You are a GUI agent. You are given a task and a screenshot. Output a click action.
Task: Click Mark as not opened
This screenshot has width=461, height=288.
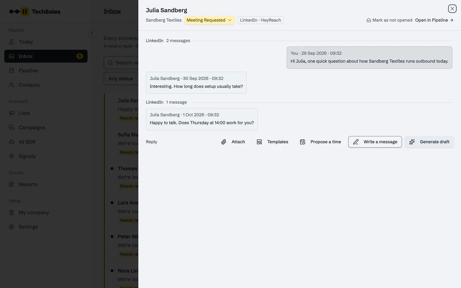(x=389, y=20)
